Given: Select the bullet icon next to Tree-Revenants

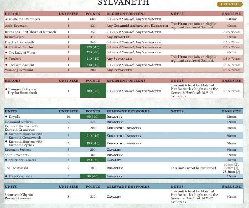Looking at the screenshot, I should (6, 176).
